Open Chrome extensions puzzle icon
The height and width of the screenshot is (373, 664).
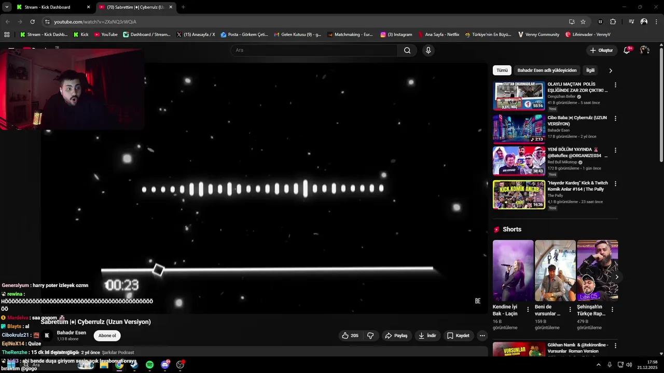[x=613, y=22]
